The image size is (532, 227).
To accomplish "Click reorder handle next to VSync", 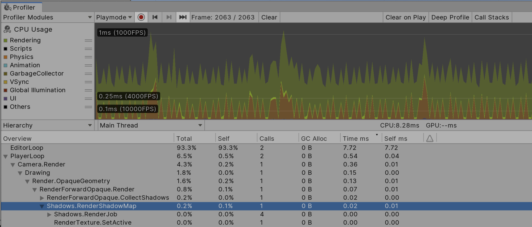I will [88, 82].
